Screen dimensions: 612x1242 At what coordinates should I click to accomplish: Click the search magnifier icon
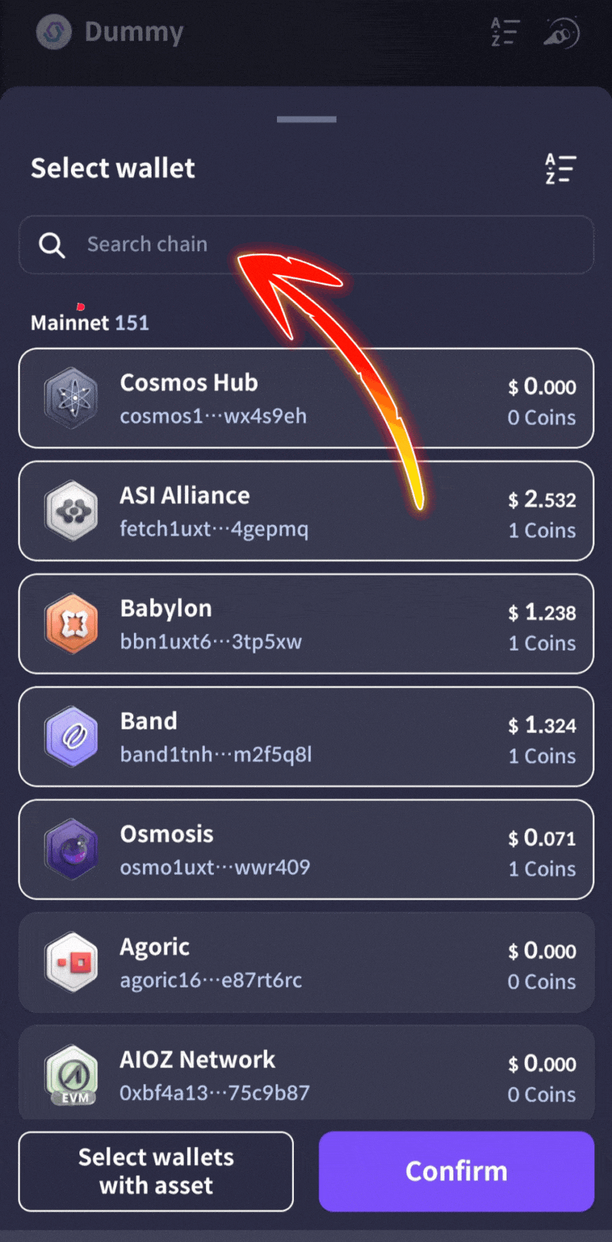[52, 245]
